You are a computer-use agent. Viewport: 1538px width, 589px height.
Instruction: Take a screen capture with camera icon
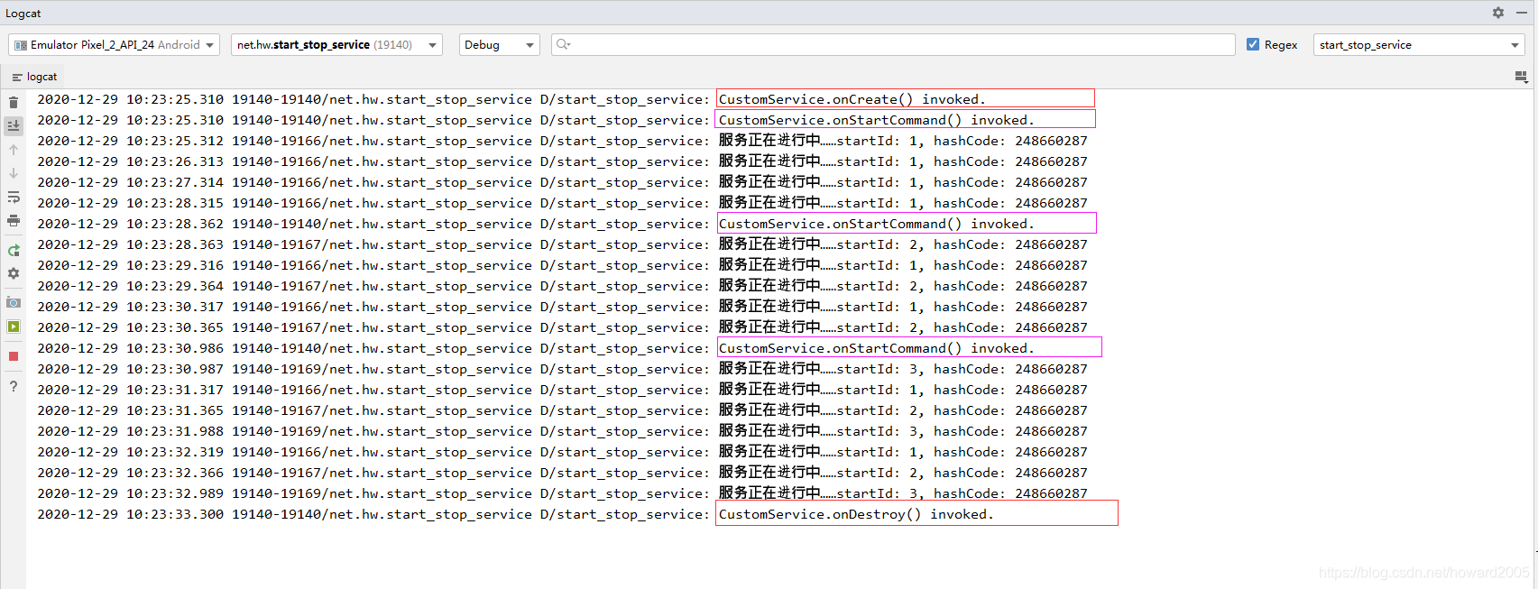(x=14, y=303)
